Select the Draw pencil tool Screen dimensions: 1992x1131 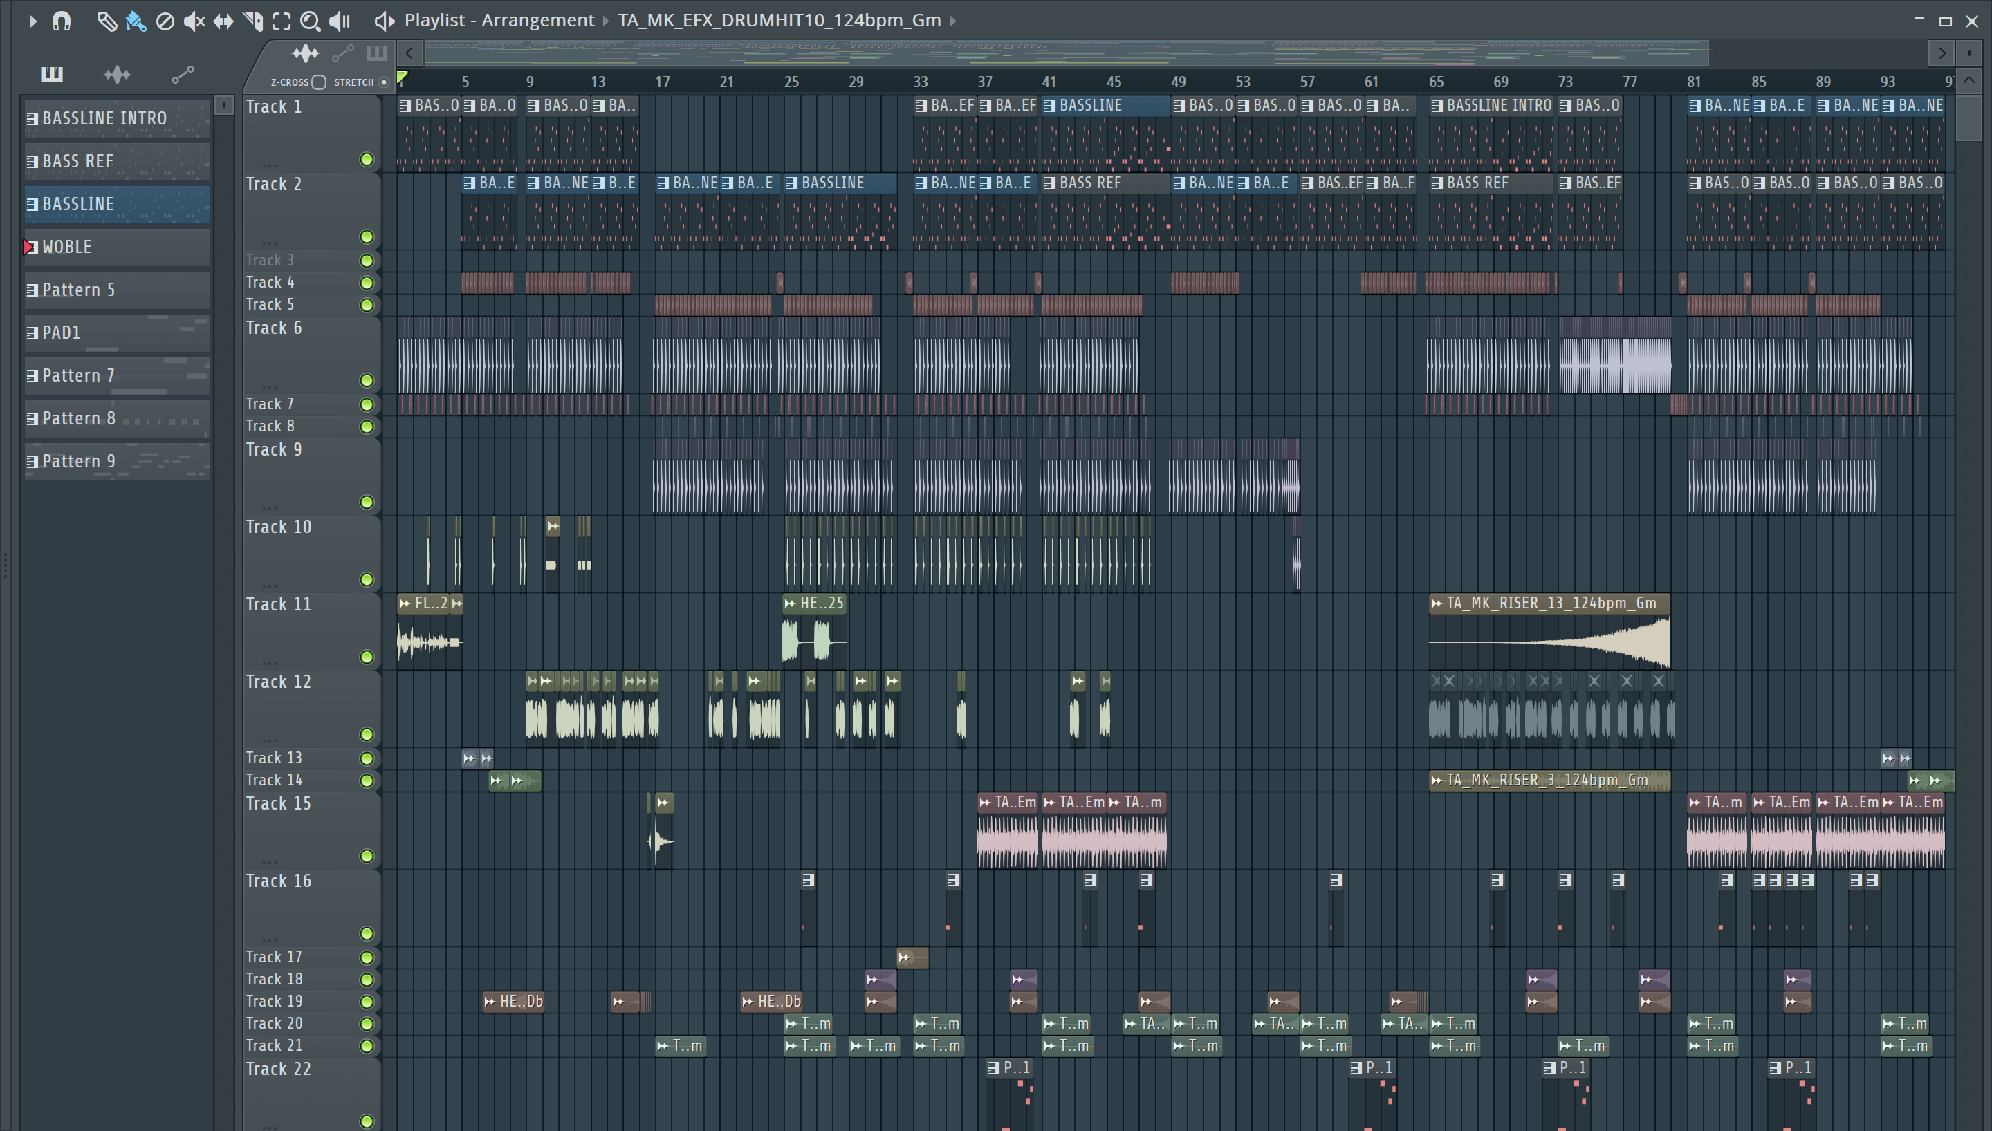click(107, 21)
